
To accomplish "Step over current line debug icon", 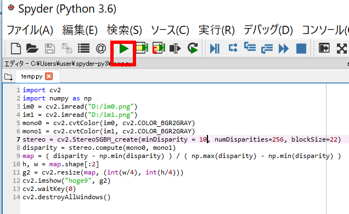I will [233, 48].
